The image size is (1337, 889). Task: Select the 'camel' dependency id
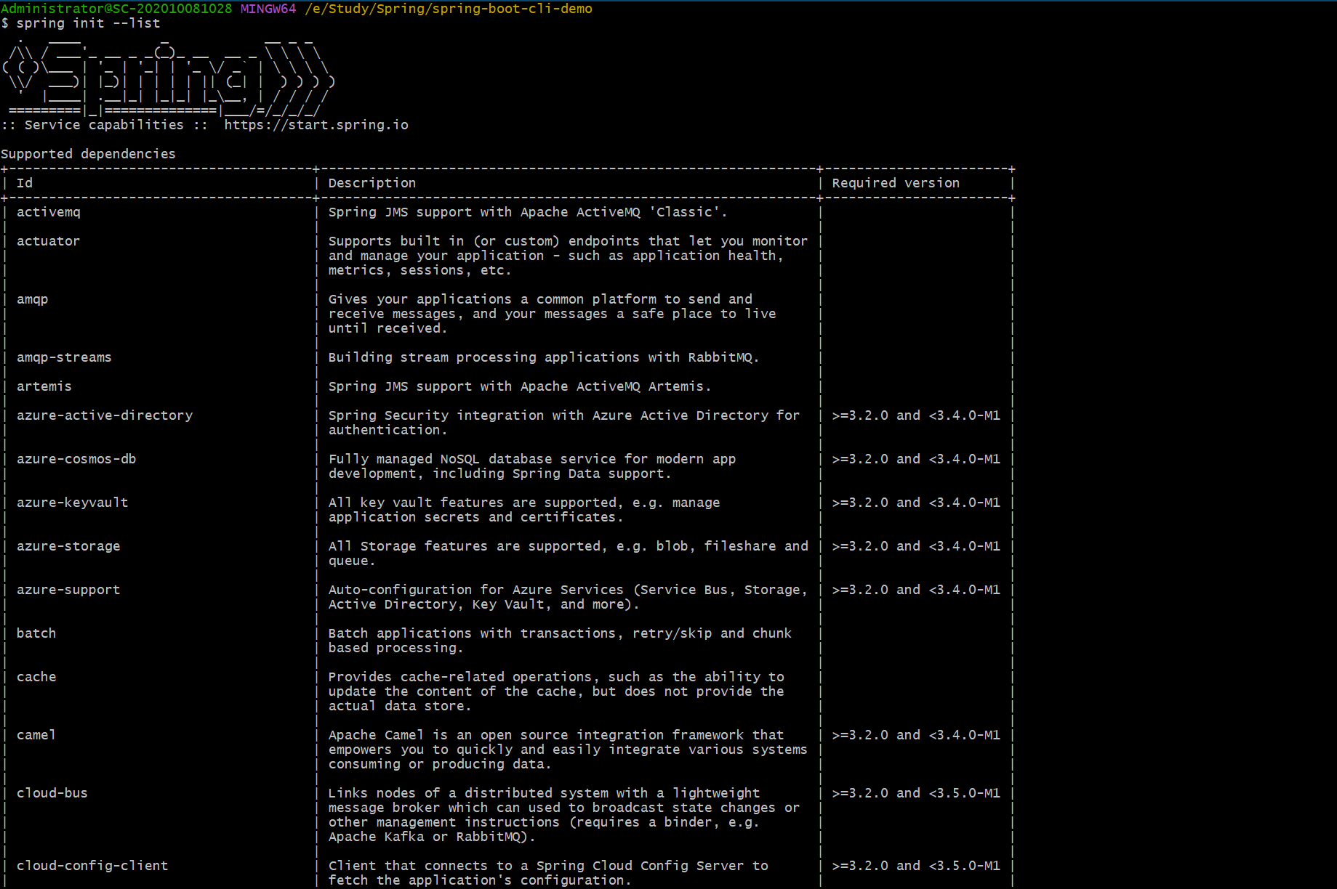pyautogui.click(x=36, y=735)
